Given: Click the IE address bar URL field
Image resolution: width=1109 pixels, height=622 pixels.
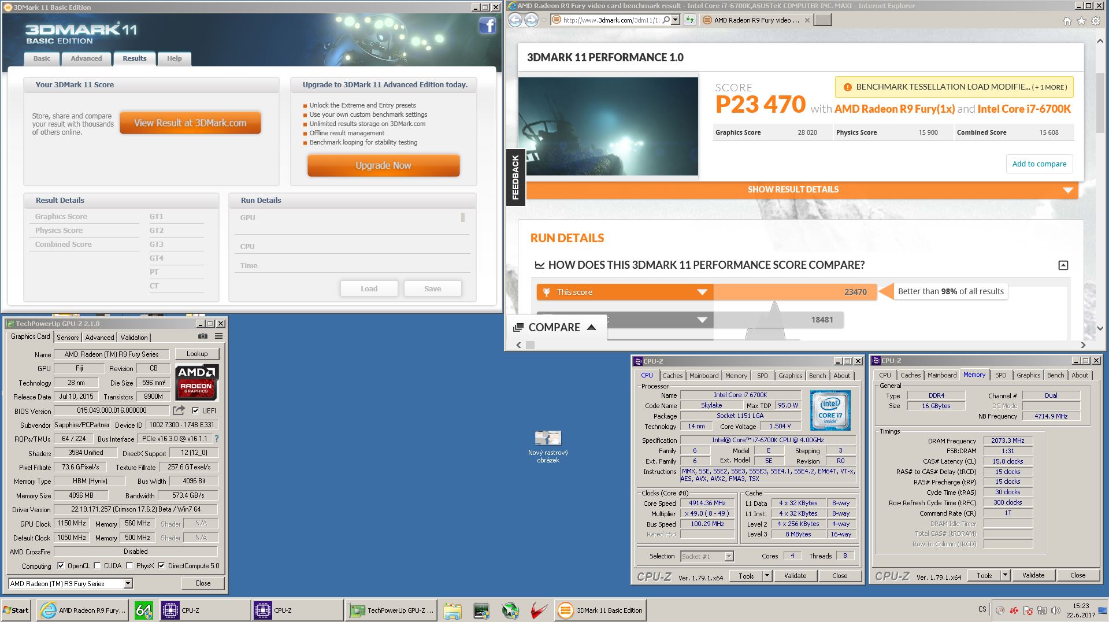Looking at the screenshot, I should click(x=611, y=20).
